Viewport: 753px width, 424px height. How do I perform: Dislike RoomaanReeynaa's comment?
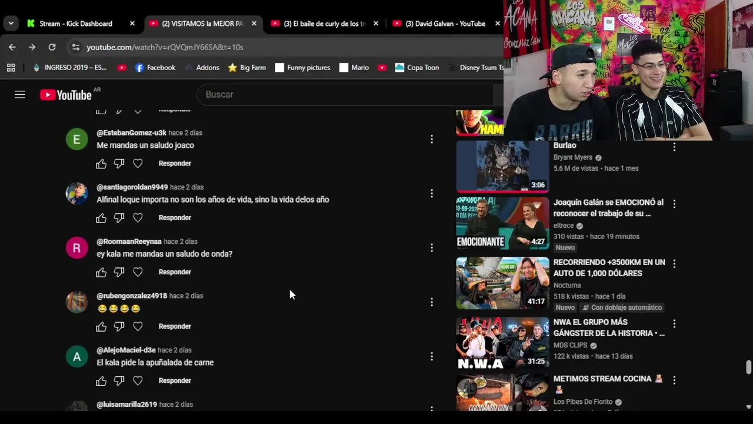[x=119, y=272]
